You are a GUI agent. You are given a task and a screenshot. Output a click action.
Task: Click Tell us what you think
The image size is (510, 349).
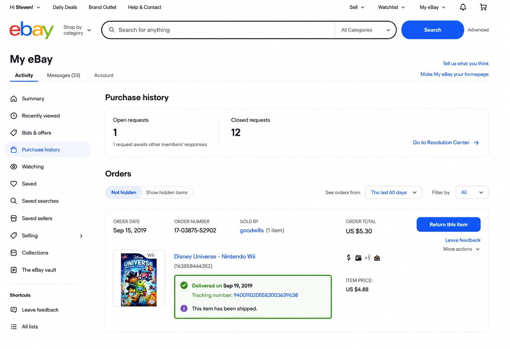tap(466, 64)
